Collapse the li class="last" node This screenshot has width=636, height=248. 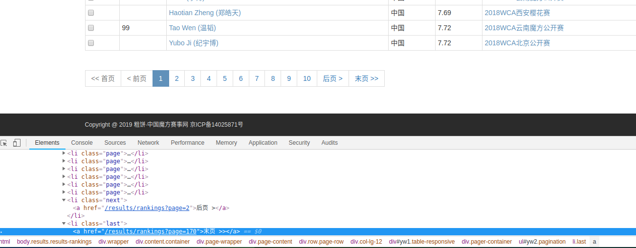pyautogui.click(x=64, y=224)
